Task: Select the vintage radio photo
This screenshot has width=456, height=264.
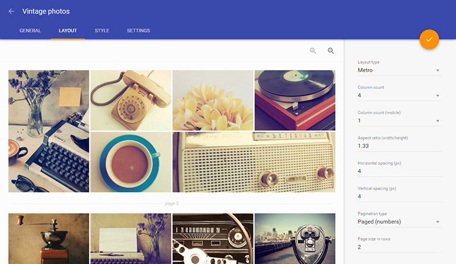Action: pos(254,162)
